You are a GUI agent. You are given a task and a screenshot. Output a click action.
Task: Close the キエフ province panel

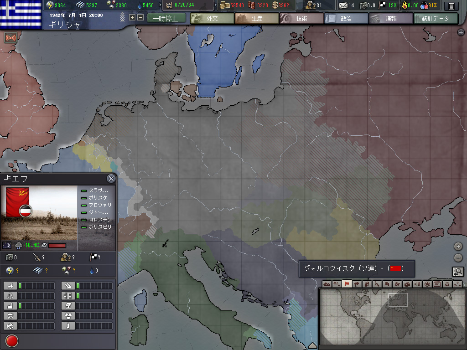tap(111, 179)
